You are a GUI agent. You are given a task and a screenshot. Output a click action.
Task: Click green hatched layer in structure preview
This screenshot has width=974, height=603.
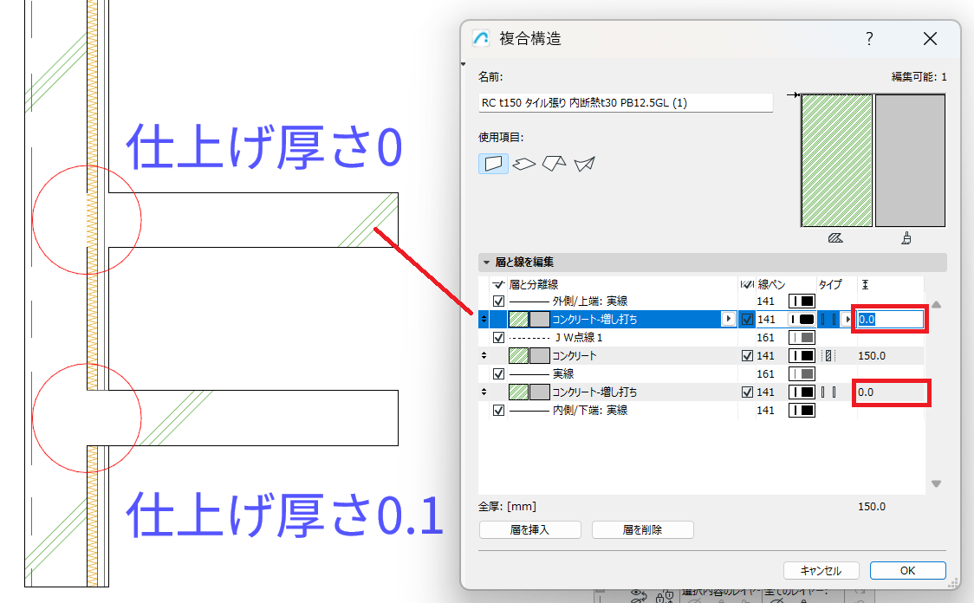coord(837,160)
